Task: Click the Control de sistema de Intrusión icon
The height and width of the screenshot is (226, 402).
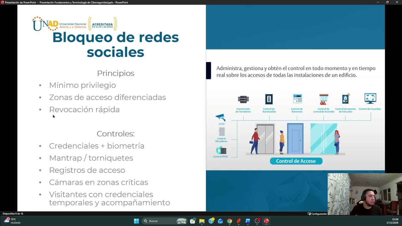Action: pos(346,99)
